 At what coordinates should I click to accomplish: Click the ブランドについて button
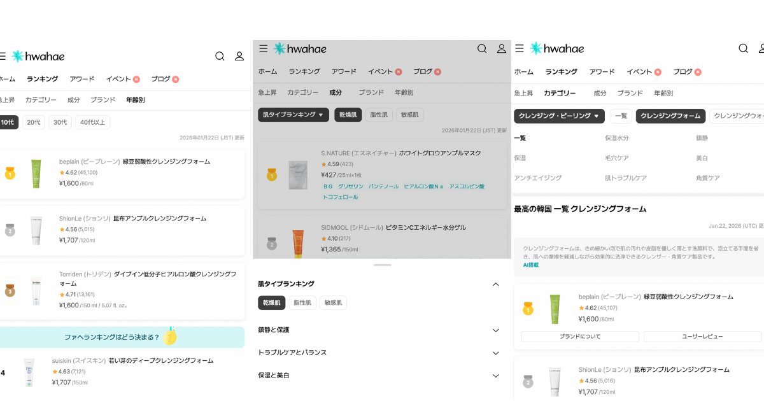click(579, 336)
